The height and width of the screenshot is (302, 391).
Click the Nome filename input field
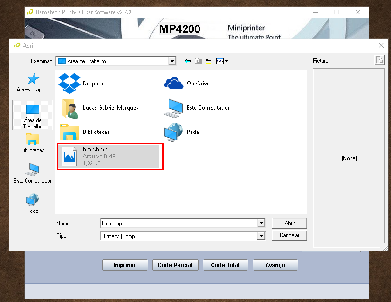tap(179, 223)
